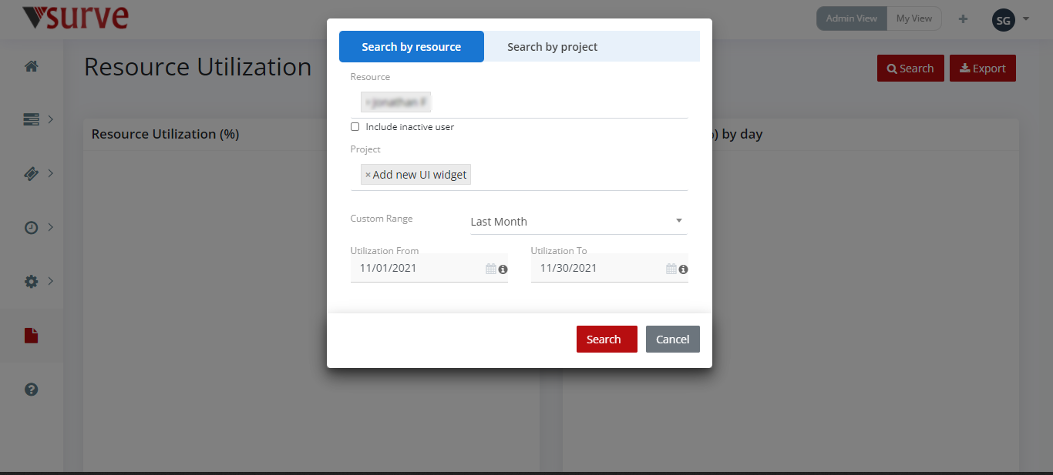
Task: Click the red Search button in dialog
Action: tap(607, 340)
